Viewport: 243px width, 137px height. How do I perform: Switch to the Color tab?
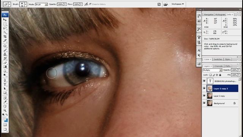coord(207,59)
